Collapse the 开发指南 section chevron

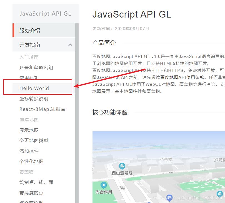tap(70, 45)
